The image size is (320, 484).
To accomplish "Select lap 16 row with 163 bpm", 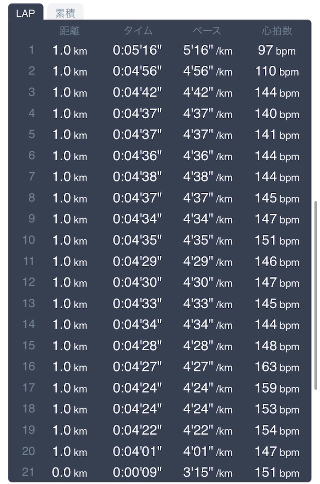I will pyautogui.click(x=160, y=367).
